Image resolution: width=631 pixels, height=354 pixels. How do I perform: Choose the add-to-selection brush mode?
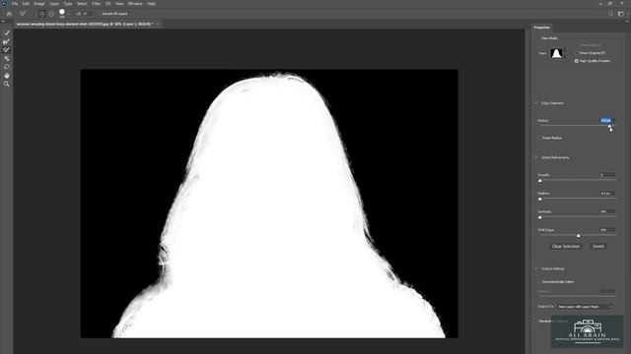(x=41, y=14)
